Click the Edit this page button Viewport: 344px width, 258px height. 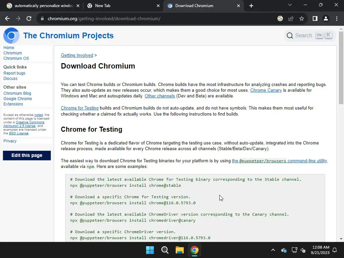pyautogui.click(x=27, y=155)
